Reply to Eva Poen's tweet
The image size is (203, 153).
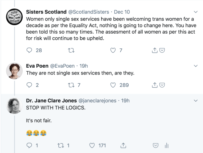28,85
